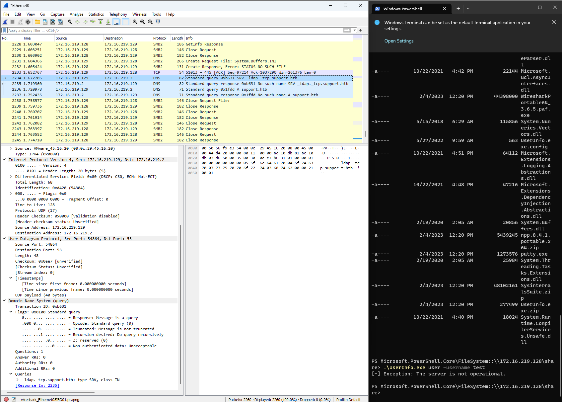Open capture file properties in status bar
Viewport: 562px width, 402px height.
point(14,399)
